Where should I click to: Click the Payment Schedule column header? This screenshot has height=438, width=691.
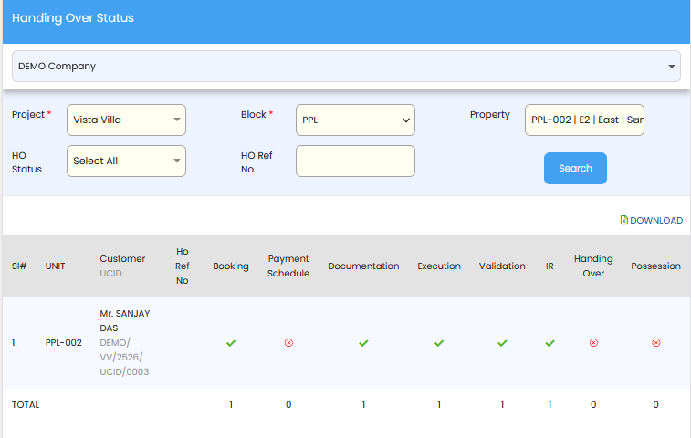288,266
